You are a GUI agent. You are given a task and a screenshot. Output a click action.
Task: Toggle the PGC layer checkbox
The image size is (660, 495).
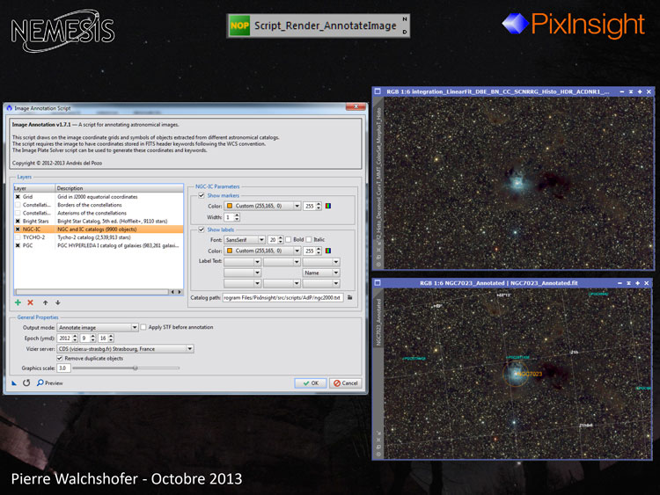(18, 245)
